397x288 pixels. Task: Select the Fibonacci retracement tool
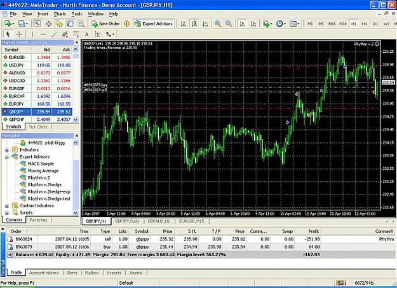pos(76,34)
